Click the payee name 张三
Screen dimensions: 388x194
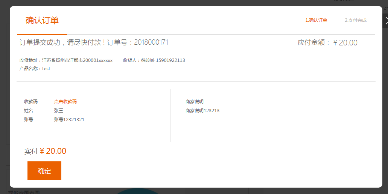click(x=59, y=111)
